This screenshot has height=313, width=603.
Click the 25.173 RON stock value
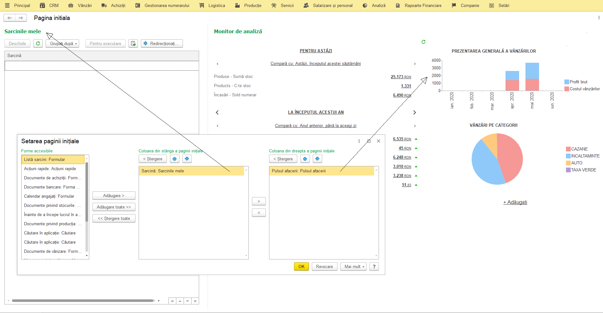401,77
